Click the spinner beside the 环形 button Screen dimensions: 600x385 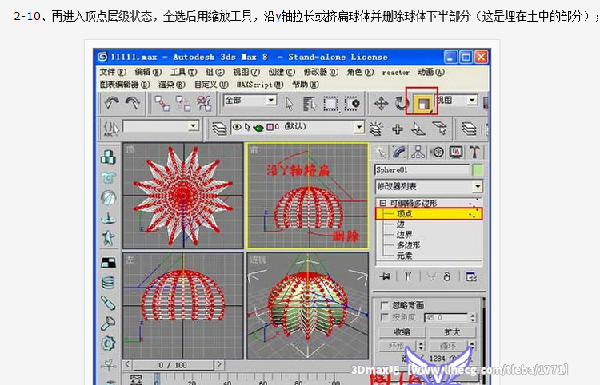[421, 346]
